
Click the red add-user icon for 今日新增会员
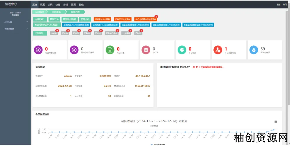coord(218,50)
